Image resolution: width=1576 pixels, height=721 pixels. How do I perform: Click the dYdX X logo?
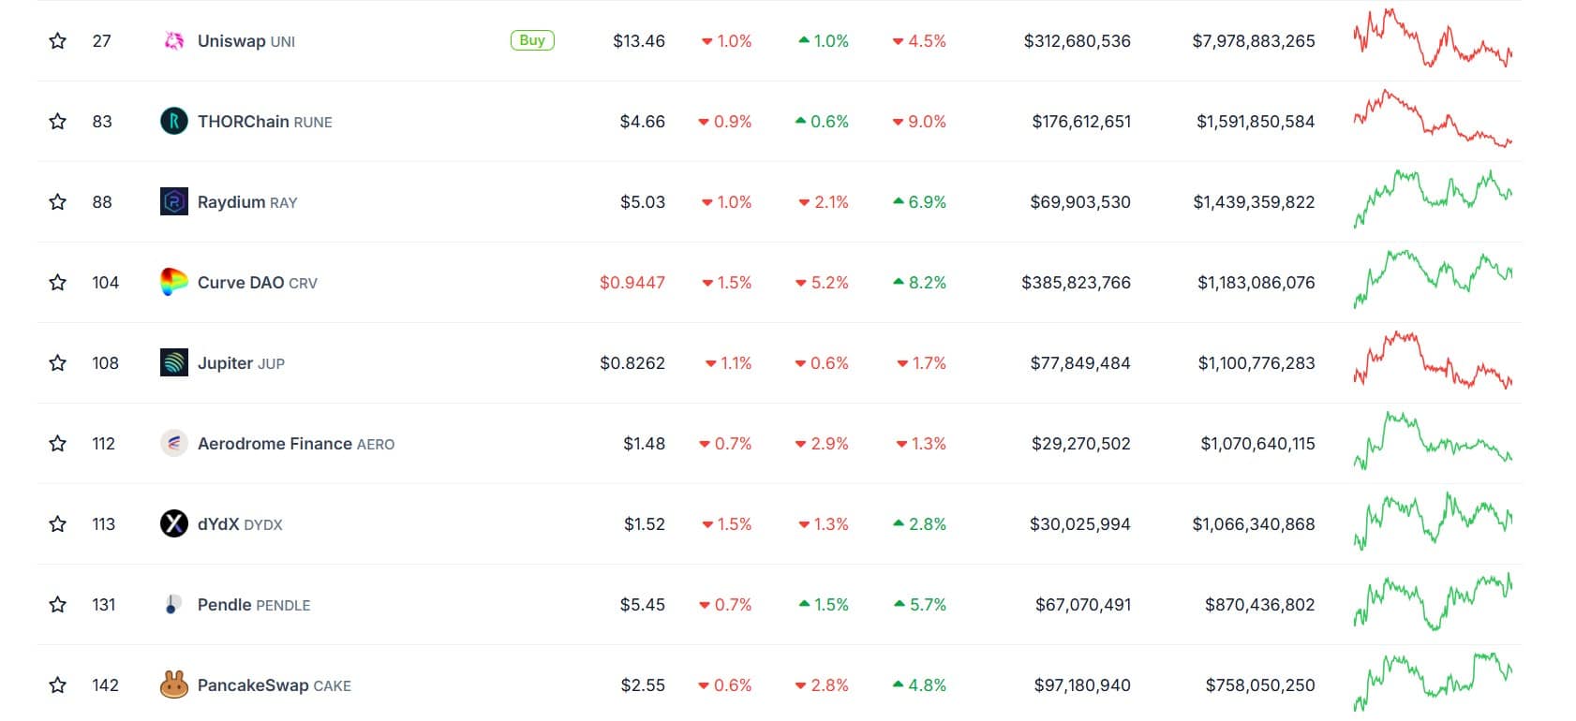174,524
